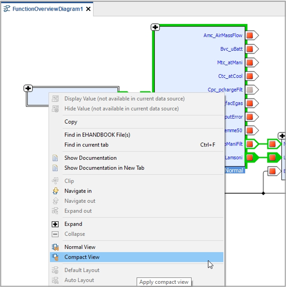Click the Mtc_atMani label
Image resolution: width=286 pixels, height=287 pixels.
pyautogui.click(x=230, y=62)
